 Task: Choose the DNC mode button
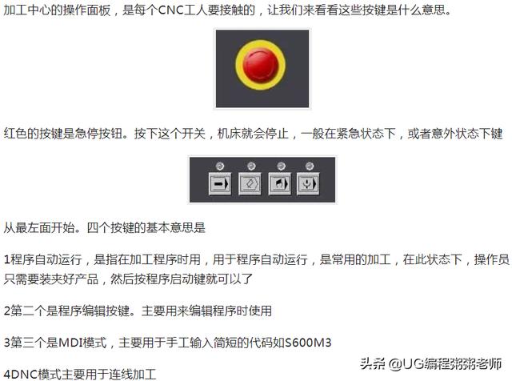(x=308, y=183)
